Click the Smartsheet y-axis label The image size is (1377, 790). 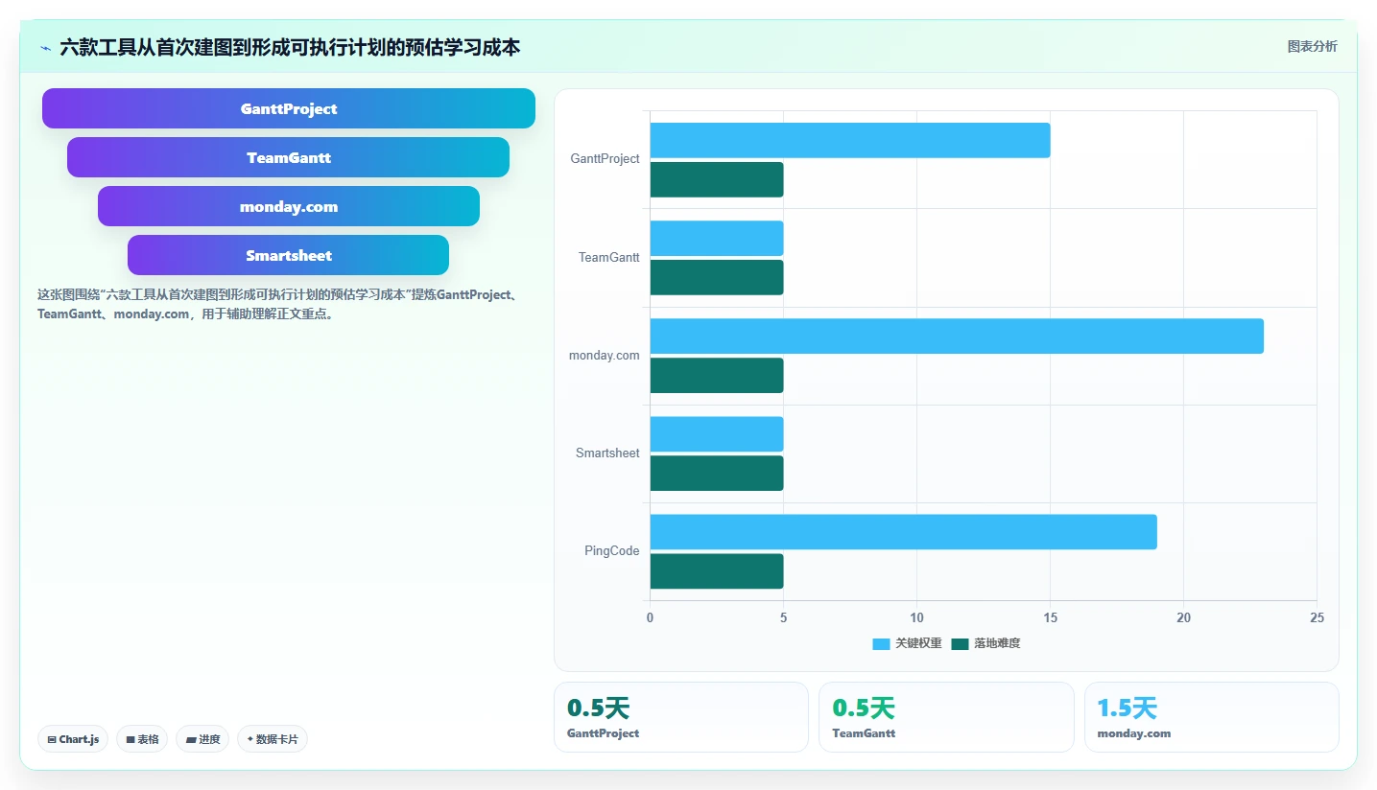tap(607, 453)
